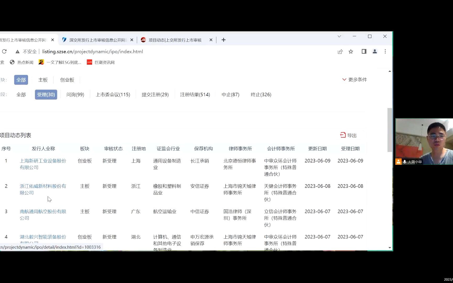This screenshot has height=283, width=453.
Task: Click 北京德恒律师事务所 cell
Action: [x=240, y=164]
